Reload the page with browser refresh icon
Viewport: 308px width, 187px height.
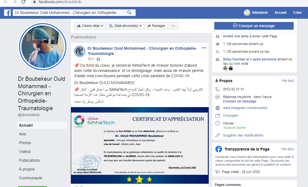pyautogui.click(x=23, y=2)
